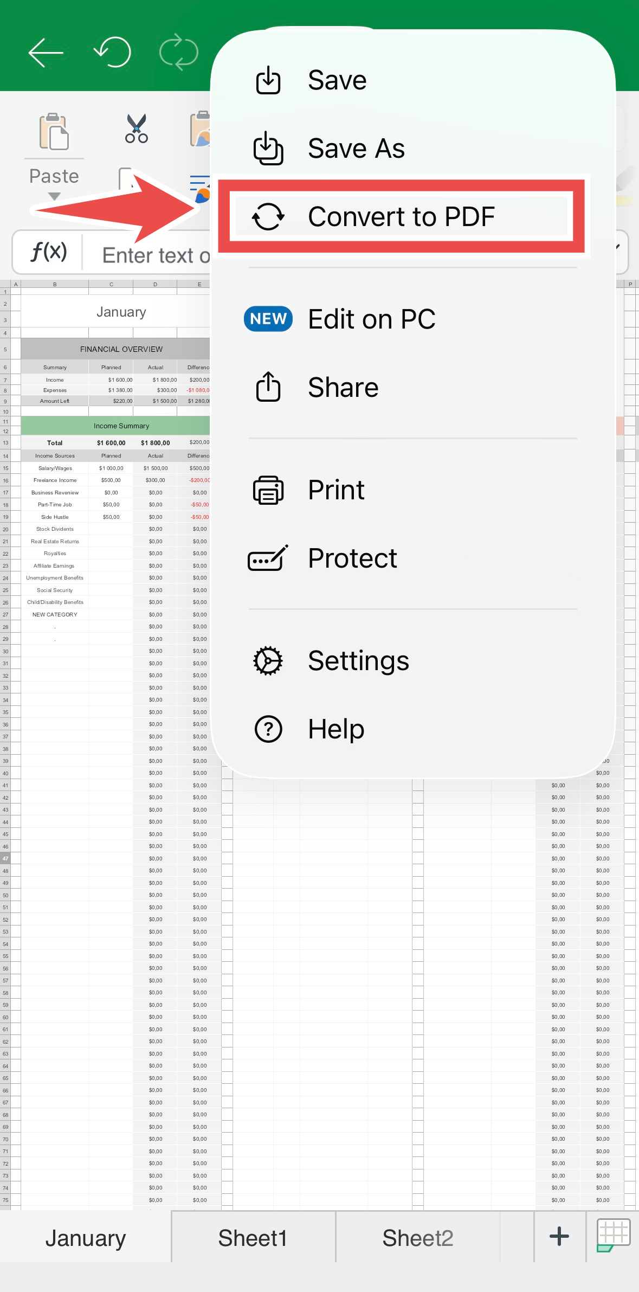Select row header 47
639x1292 pixels.
pyautogui.click(x=5, y=858)
